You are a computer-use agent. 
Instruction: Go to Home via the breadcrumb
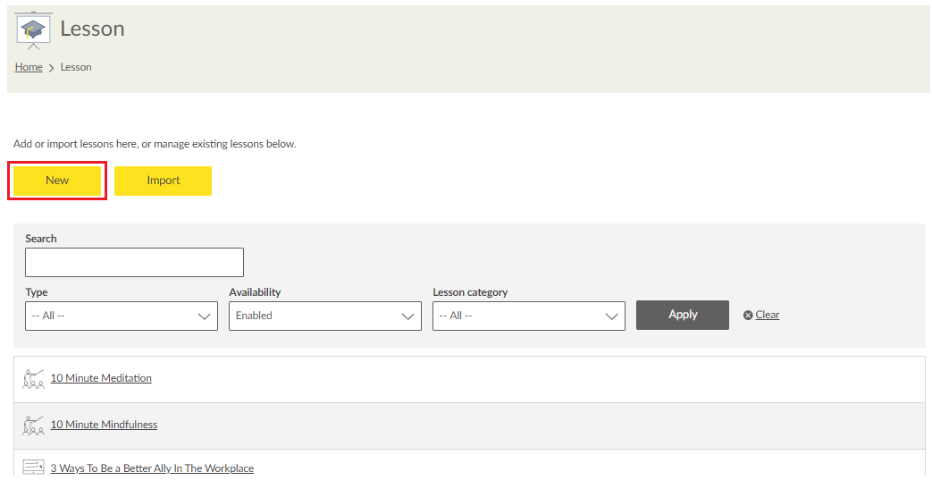[x=29, y=67]
